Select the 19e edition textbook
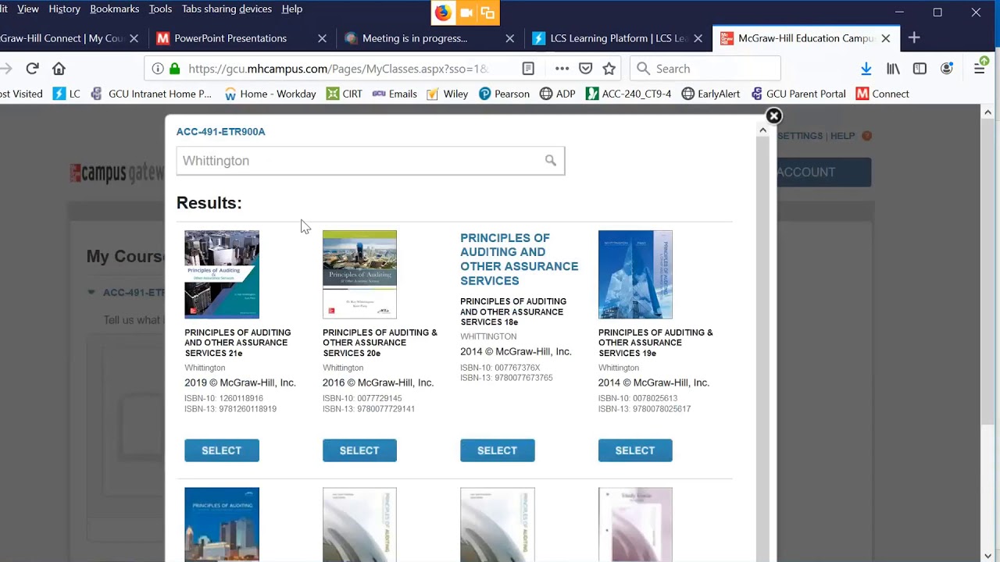 [x=635, y=450]
